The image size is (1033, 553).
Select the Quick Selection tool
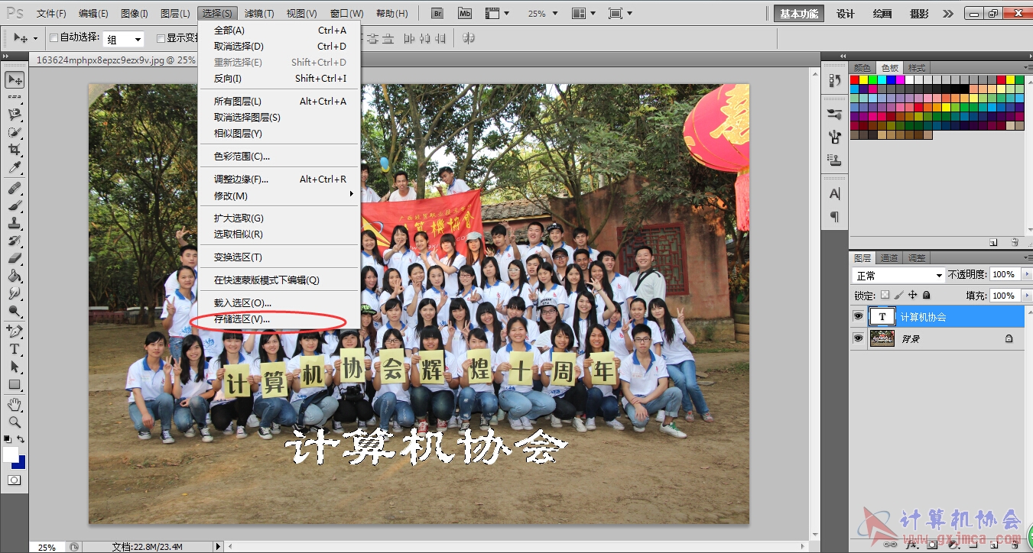click(x=15, y=132)
